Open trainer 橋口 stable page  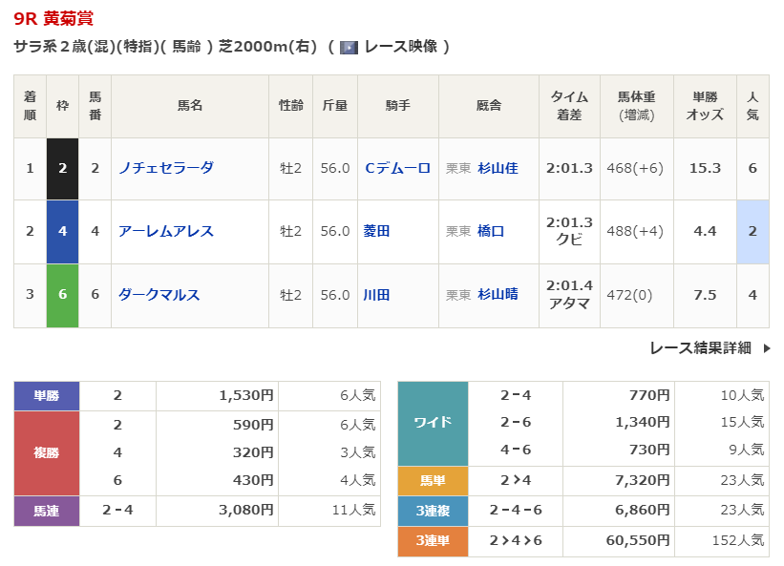point(491,231)
